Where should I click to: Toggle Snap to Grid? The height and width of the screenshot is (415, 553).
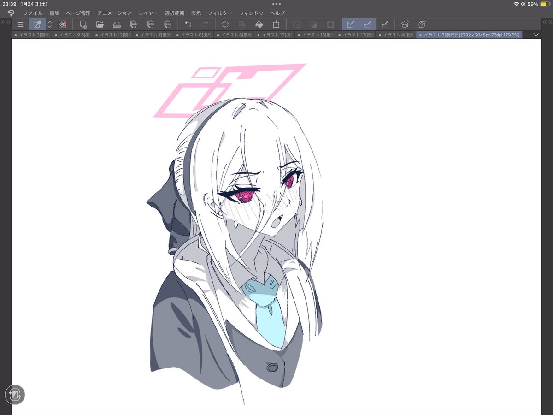[384, 24]
